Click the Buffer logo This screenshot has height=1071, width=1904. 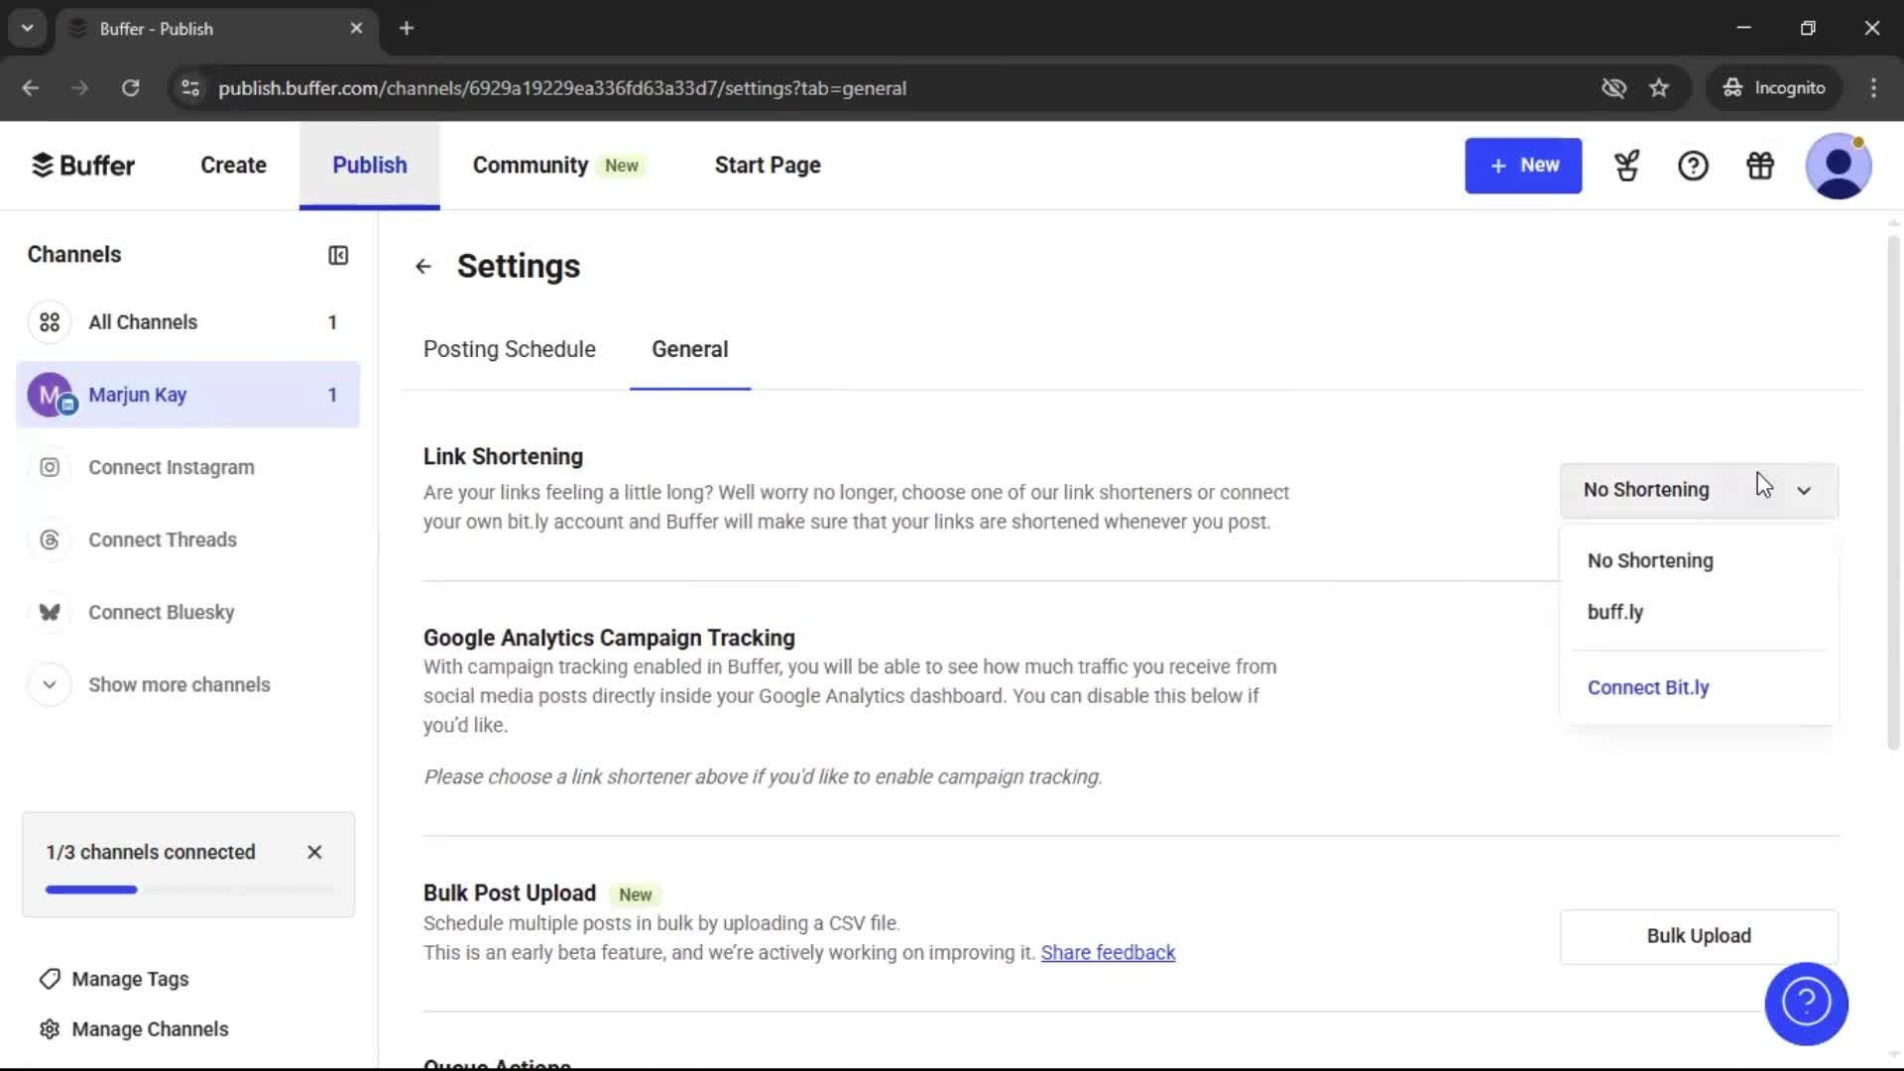tap(83, 165)
